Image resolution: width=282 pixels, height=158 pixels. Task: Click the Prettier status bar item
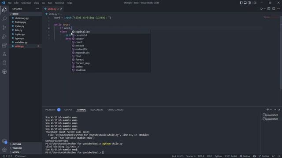click(263, 156)
